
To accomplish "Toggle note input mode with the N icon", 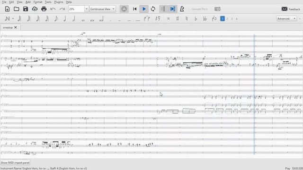I will click(x=8, y=18).
